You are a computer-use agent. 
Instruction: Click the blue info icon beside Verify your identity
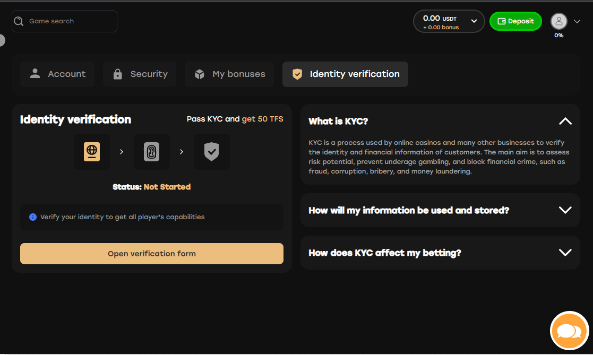click(33, 217)
